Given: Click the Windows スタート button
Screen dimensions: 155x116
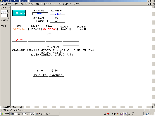Looking at the screenshot, I should coord(5,114).
